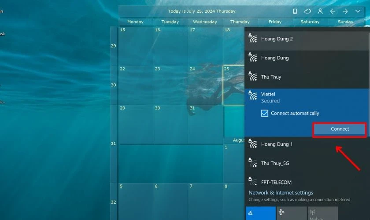The height and width of the screenshot is (220, 370).
Task: Select July 15 in the calendar
Action: [x=136, y=46]
